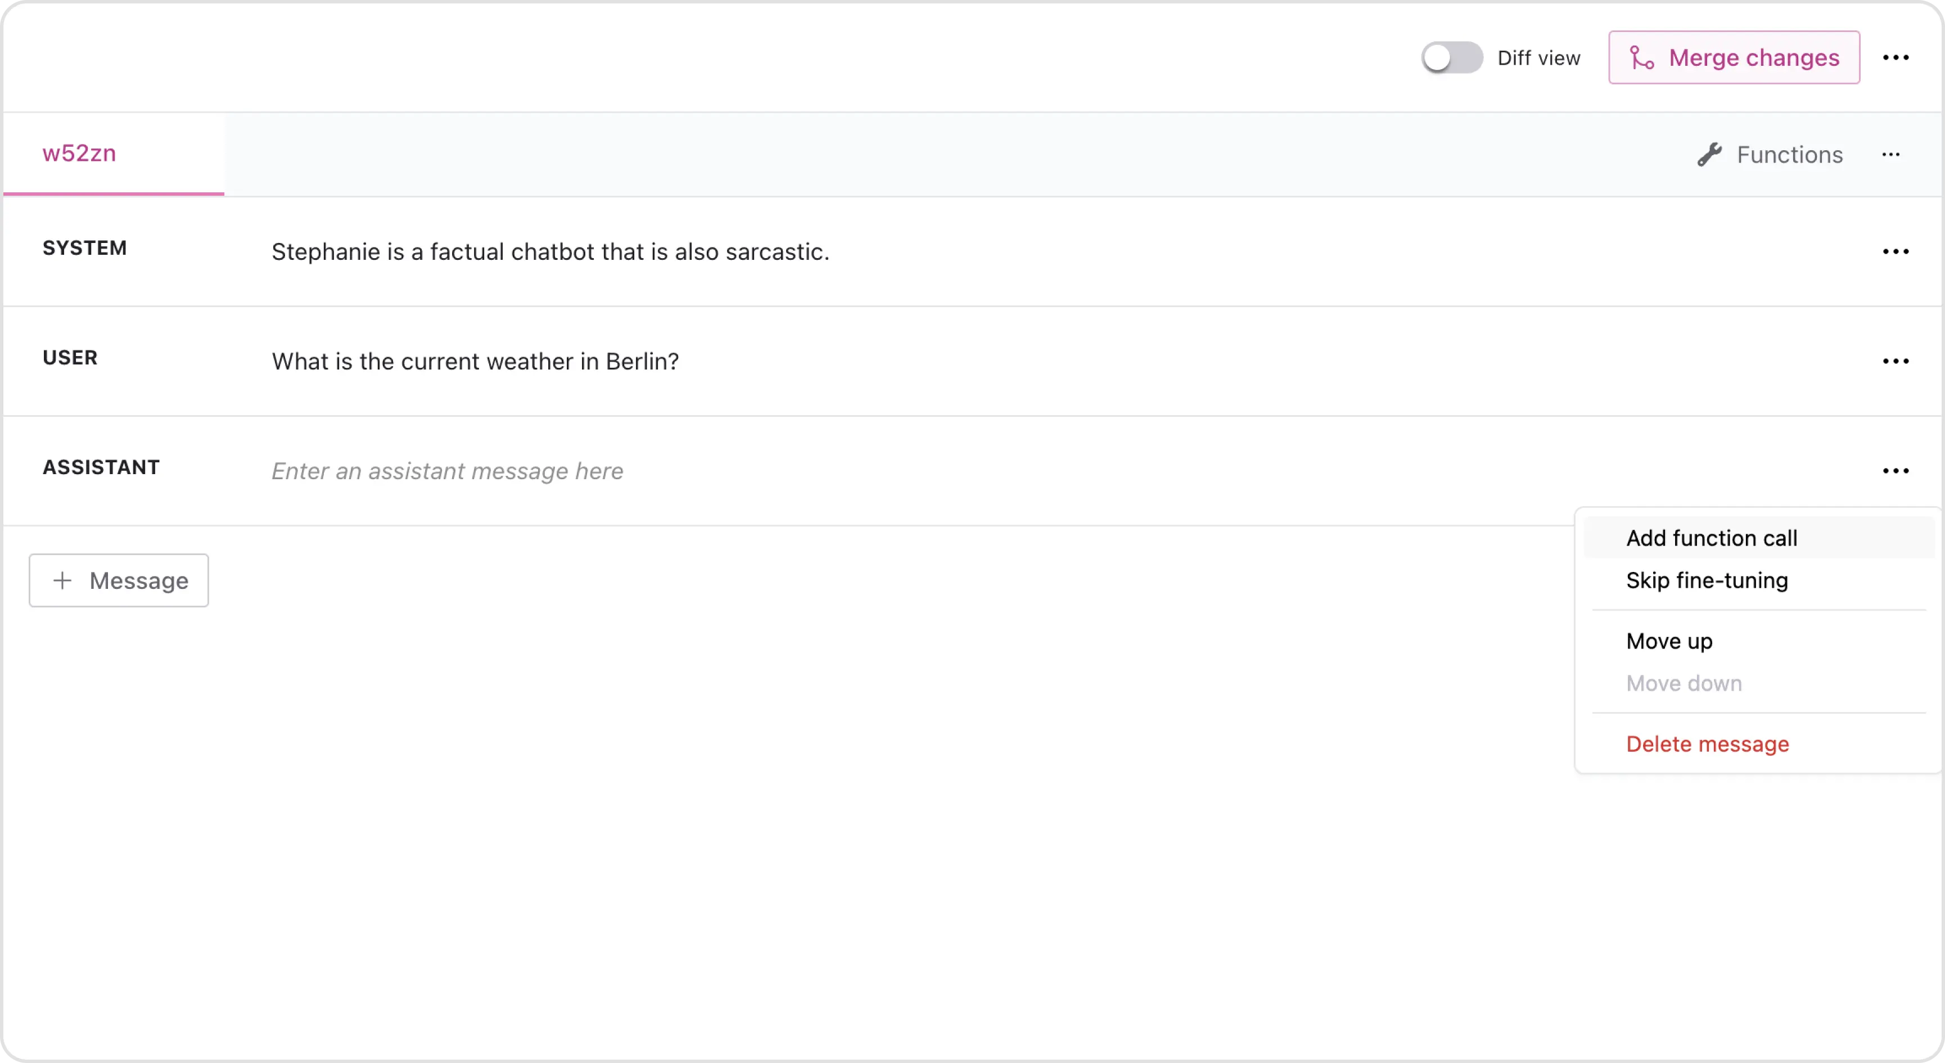Screen dimensions: 1945x1063
Task: Choose Add function call menu item
Action: click(x=1711, y=538)
